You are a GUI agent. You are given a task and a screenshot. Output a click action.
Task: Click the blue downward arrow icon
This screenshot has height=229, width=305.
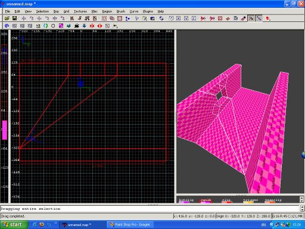pyautogui.click(x=84, y=26)
